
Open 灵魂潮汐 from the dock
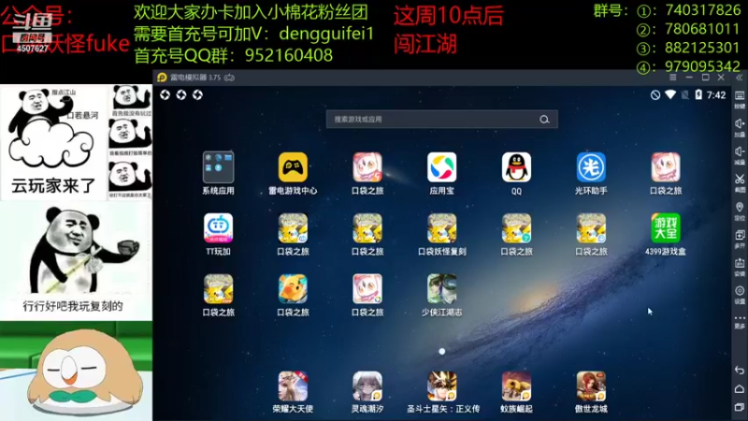click(x=367, y=386)
